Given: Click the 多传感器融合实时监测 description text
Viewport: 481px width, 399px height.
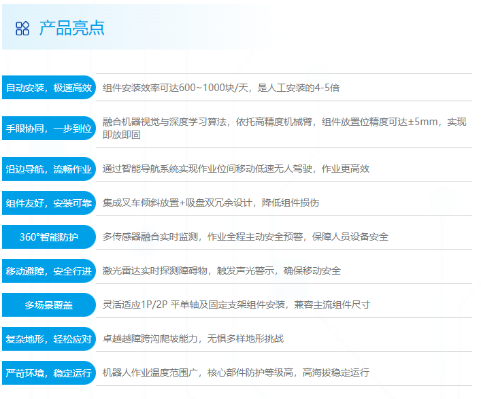Looking at the screenshot, I should [x=245, y=237].
